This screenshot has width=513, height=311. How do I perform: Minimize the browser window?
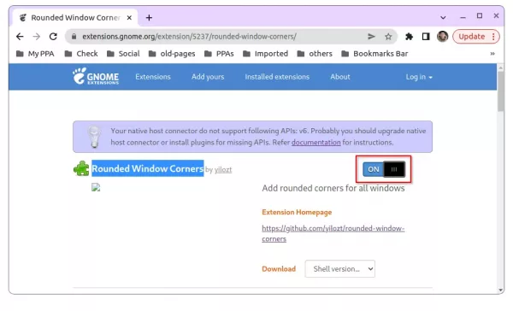(463, 17)
